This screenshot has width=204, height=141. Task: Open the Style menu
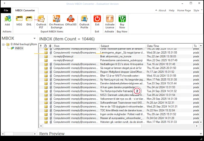(x=196, y=10)
